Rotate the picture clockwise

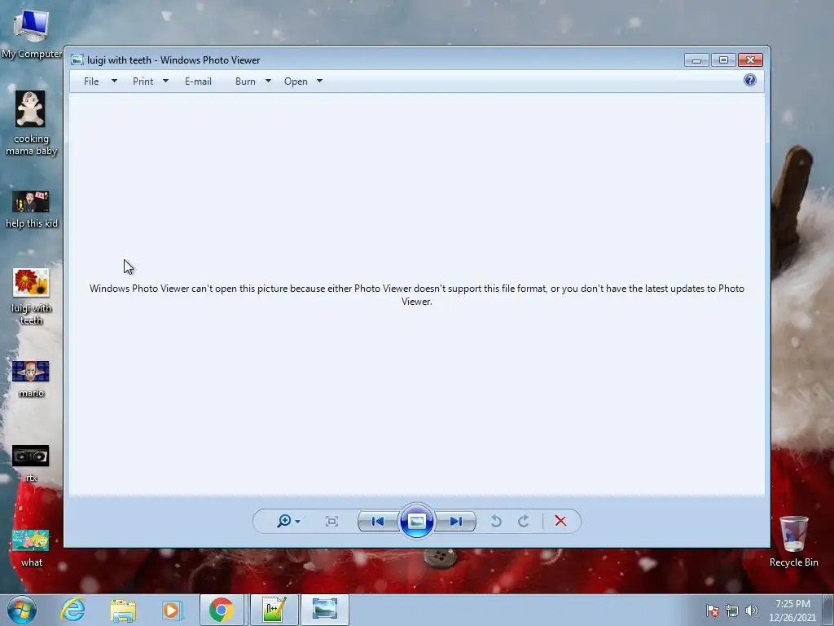(x=524, y=521)
